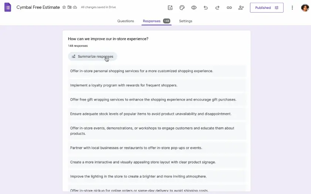The image size is (311, 194).
Task: Go to the Settings tab
Action: [186, 21]
